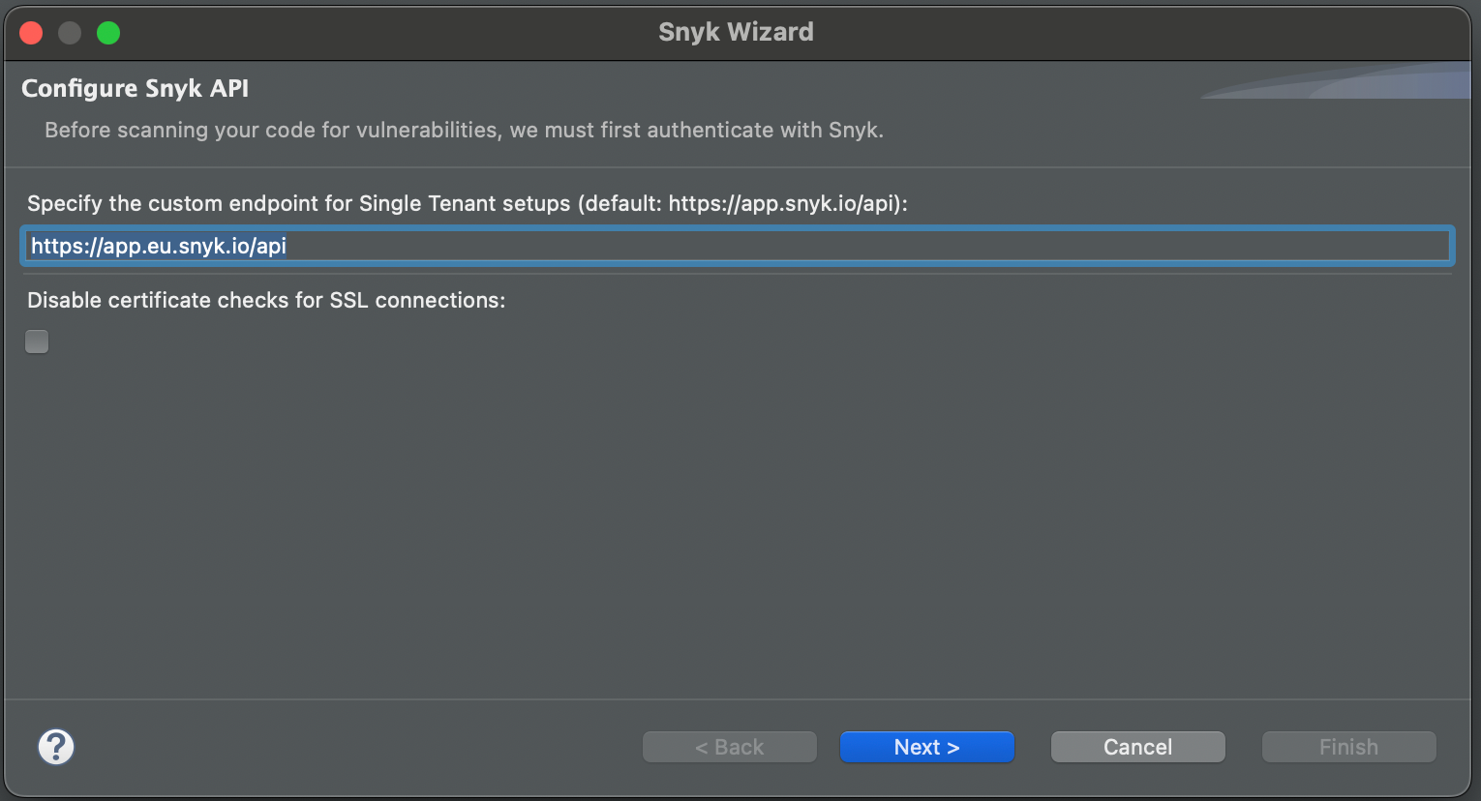Click the decorative wizard banner graphic

click(1355, 82)
